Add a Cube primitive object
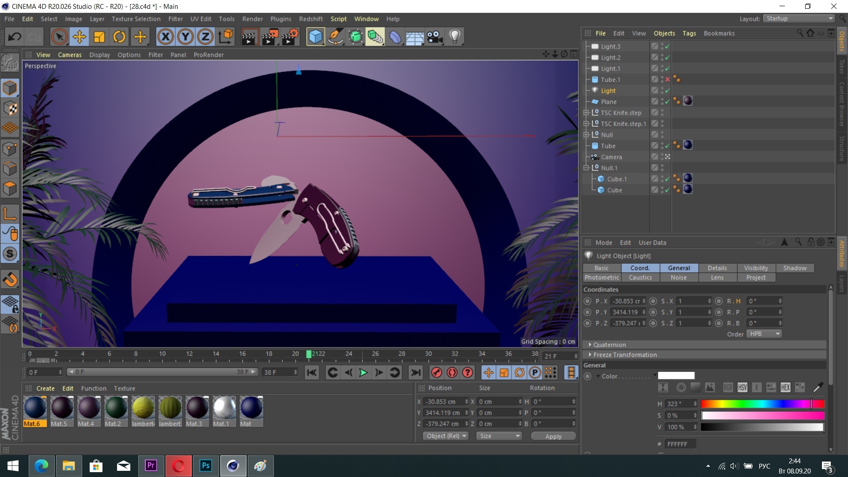Viewport: 848px width, 477px height. pos(315,37)
